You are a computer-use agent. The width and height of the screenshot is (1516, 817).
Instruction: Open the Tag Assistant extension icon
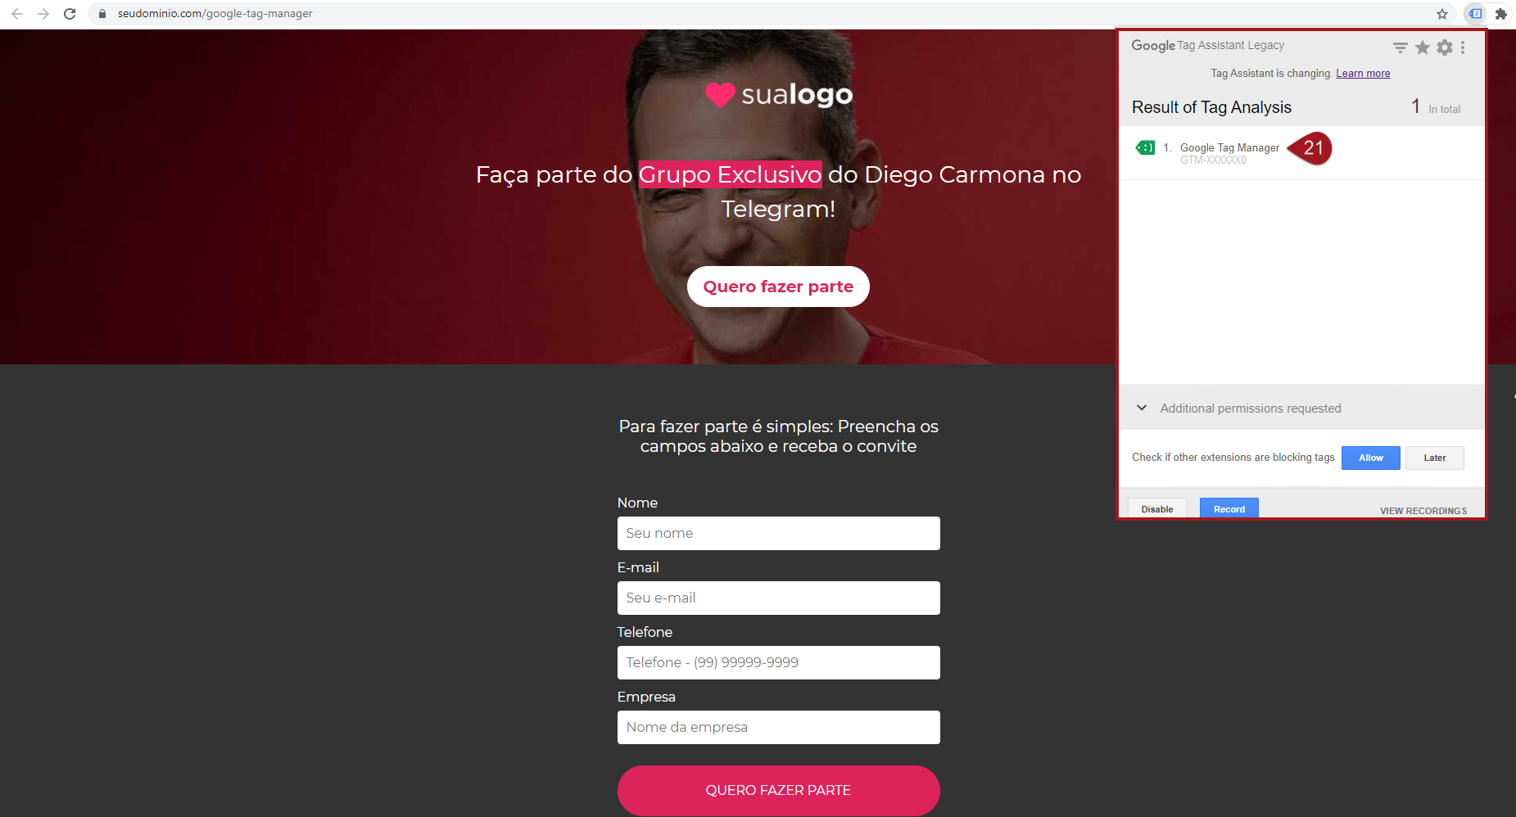click(x=1475, y=14)
